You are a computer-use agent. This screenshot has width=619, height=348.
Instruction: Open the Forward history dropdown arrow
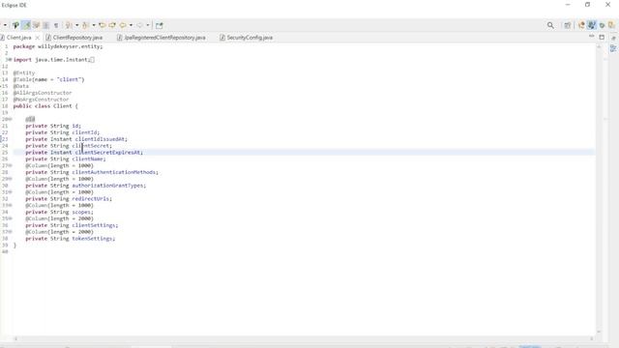point(148,25)
